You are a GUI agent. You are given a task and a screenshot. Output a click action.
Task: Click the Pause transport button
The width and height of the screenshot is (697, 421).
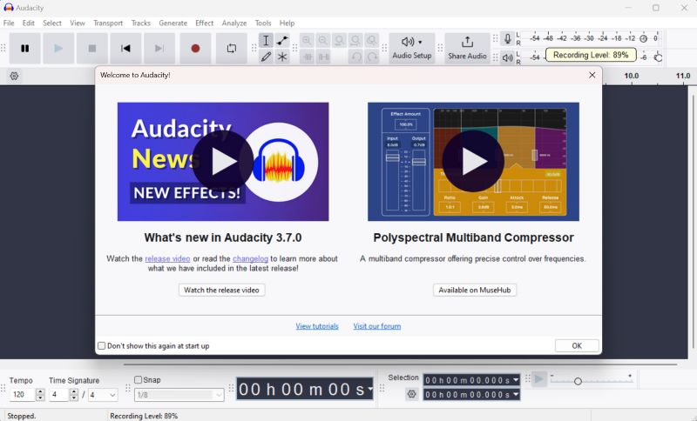25,49
